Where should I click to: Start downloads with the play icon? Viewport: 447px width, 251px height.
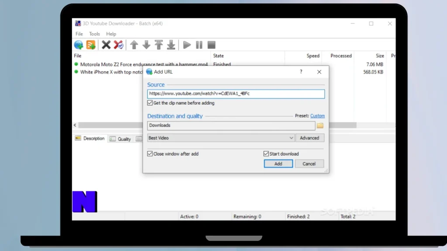click(187, 45)
